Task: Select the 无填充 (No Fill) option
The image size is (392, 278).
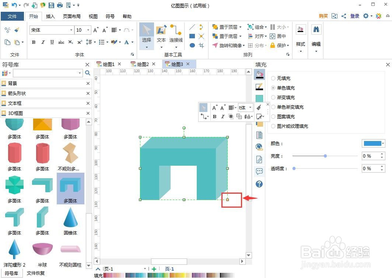Action: [x=273, y=78]
